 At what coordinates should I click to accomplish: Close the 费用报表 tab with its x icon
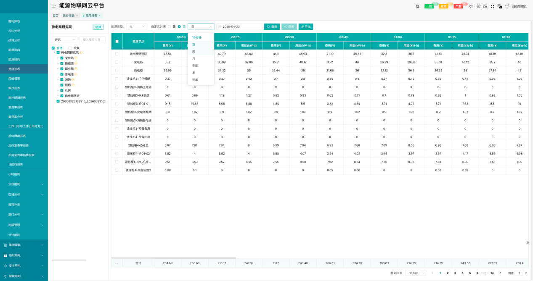point(100,16)
